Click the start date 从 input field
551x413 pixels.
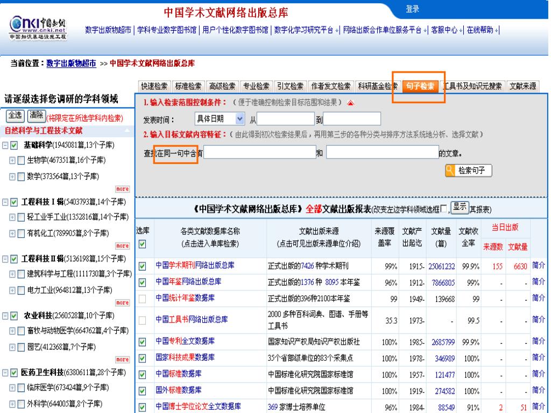point(286,119)
